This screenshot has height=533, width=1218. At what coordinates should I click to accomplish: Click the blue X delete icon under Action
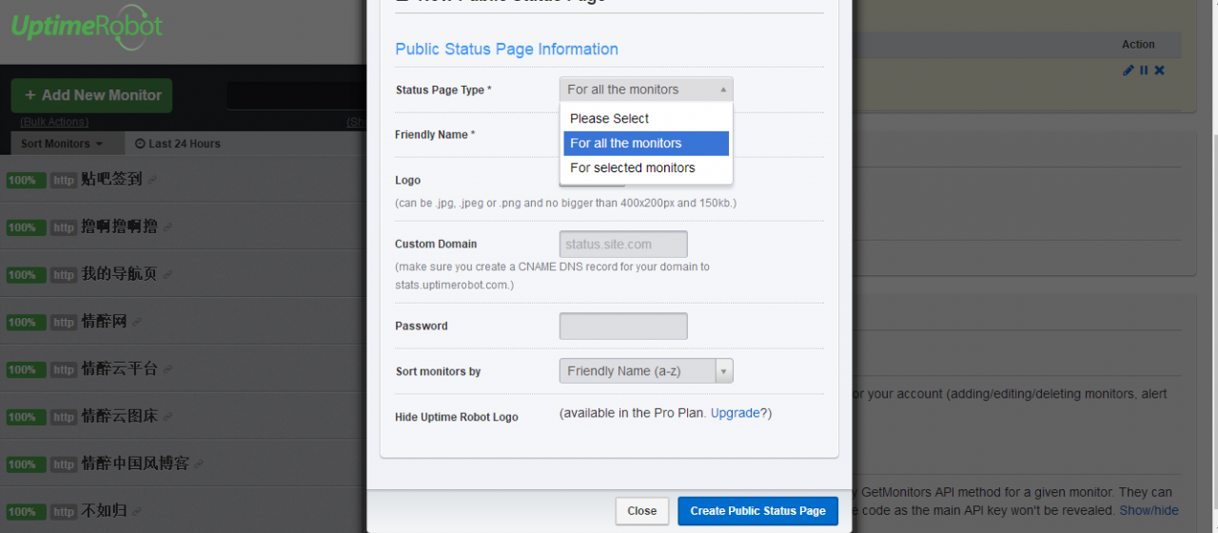coord(1159,70)
